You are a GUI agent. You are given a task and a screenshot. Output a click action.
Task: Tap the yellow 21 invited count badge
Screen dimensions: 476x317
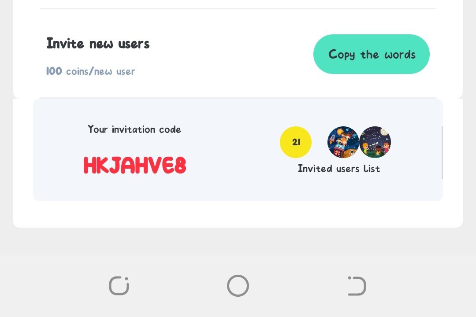pos(296,142)
